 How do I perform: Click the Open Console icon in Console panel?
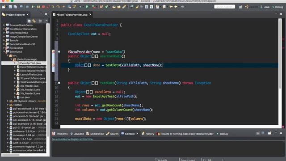[269, 133]
